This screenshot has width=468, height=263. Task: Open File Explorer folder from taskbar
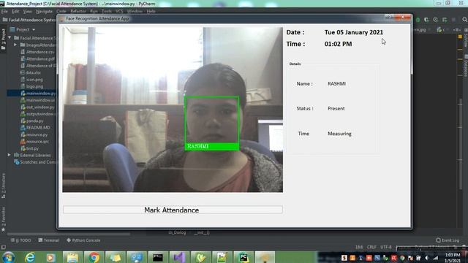[72, 257]
